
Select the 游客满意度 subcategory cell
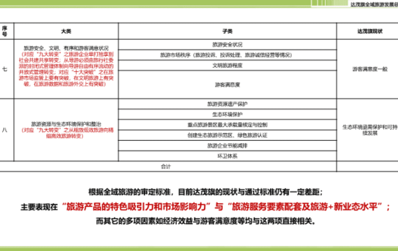point(228,84)
